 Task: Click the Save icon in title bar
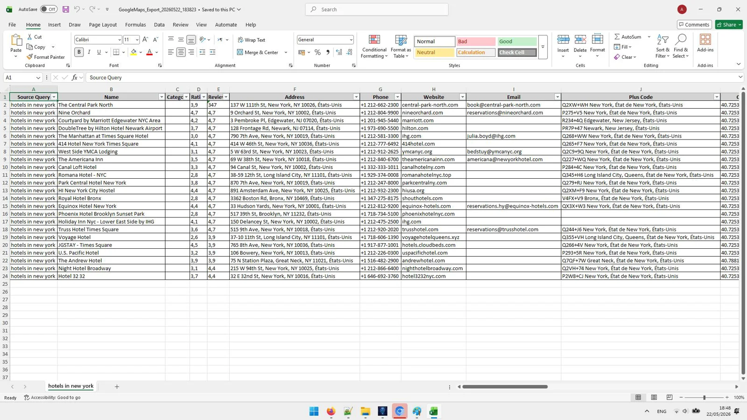click(66, 9)
